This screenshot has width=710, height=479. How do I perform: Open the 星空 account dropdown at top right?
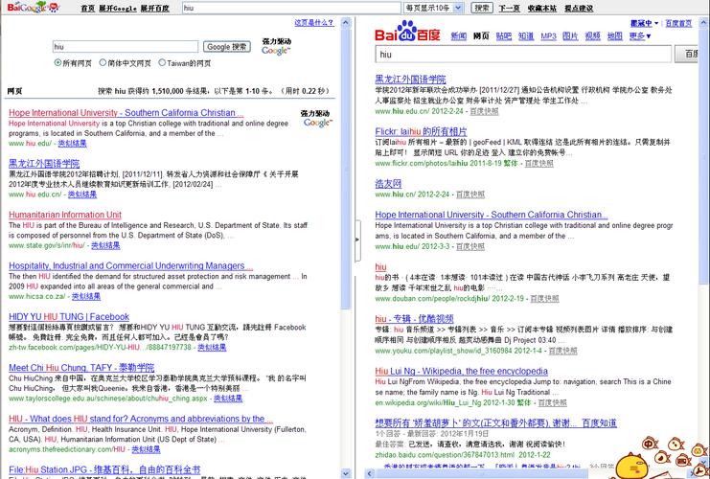641,23
